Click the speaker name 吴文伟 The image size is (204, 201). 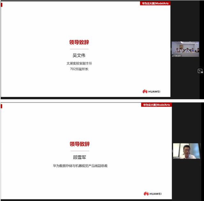(x=79, y=56)
